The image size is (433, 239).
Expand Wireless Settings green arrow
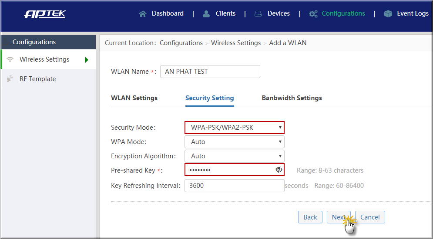click(87, 59)
